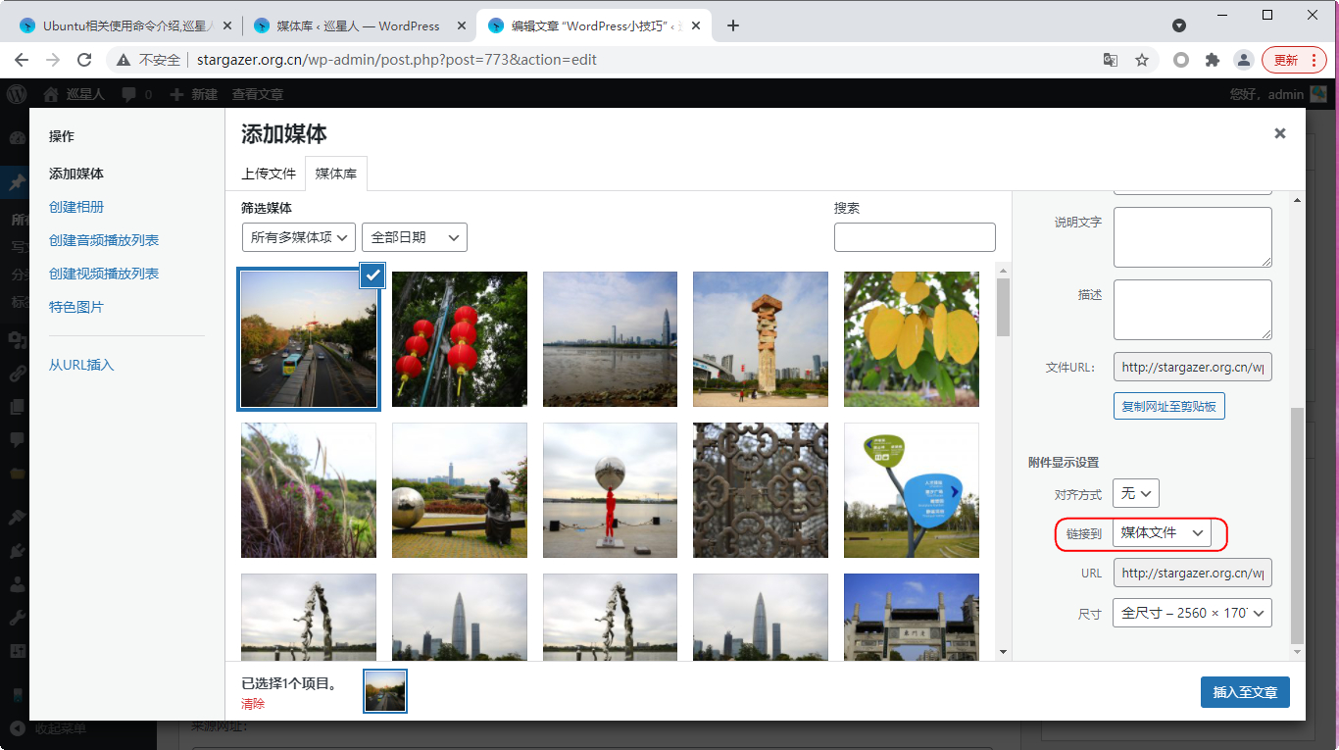Select the red lanterns photo thumbnail
1339x750 pixels.
tap(460, 339)
